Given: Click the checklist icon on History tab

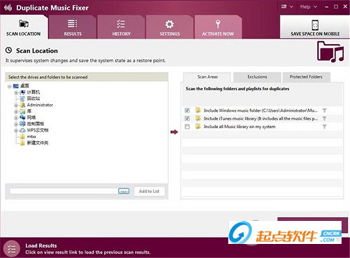Looking at the screenshot, I should (121, 24).
